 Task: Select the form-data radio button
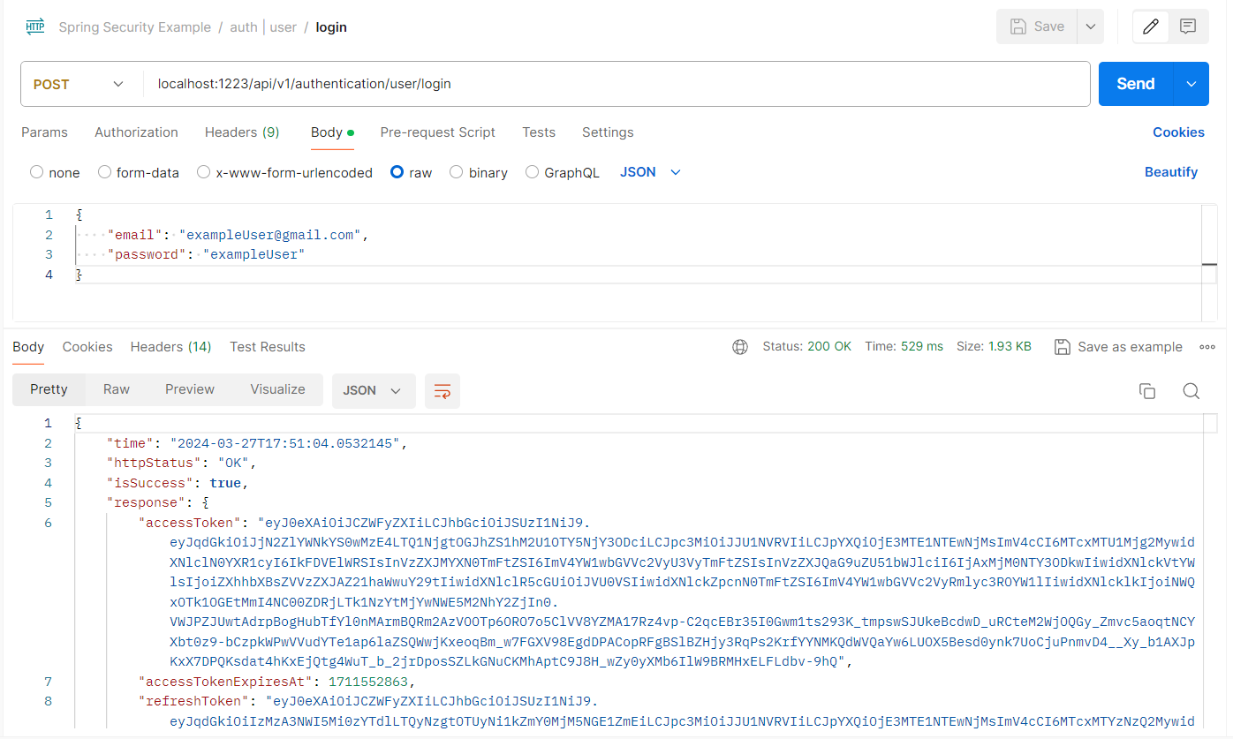[x=104, y=172]
